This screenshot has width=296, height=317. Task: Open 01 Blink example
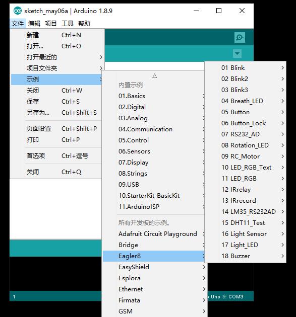coord(246,68)
